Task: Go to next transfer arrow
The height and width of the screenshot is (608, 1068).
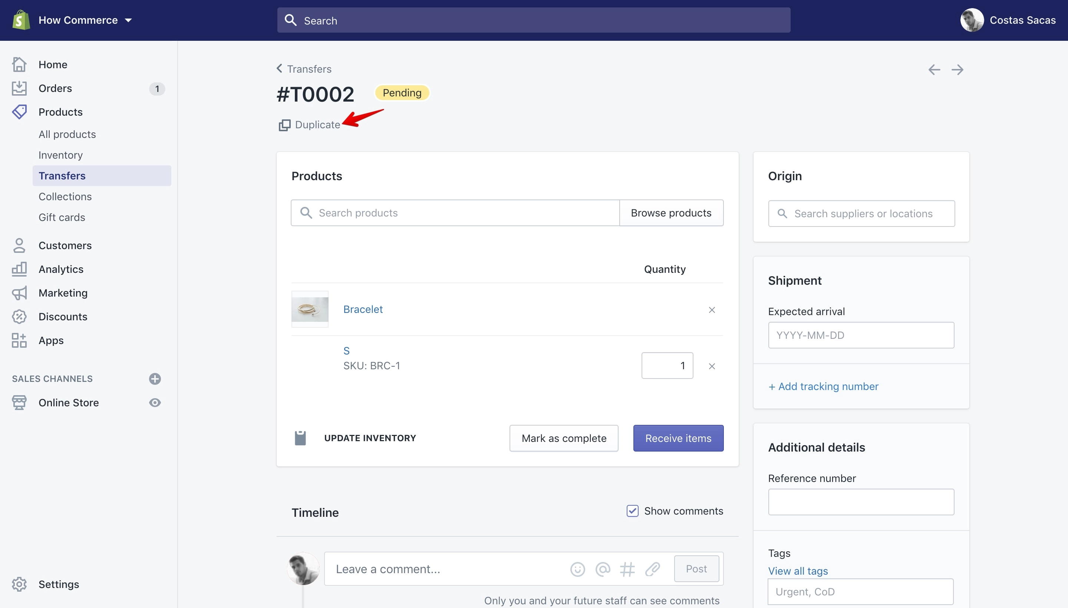Action: coord(957,70)
